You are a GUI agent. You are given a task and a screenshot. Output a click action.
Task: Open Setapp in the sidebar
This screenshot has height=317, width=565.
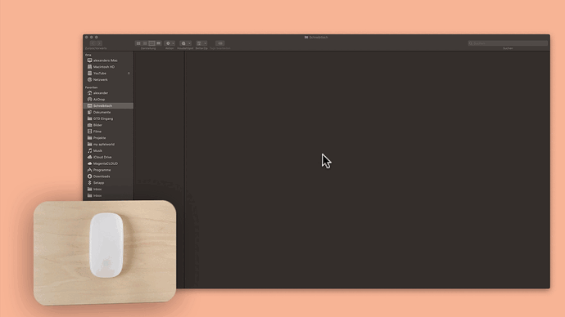tap(108, 183)
